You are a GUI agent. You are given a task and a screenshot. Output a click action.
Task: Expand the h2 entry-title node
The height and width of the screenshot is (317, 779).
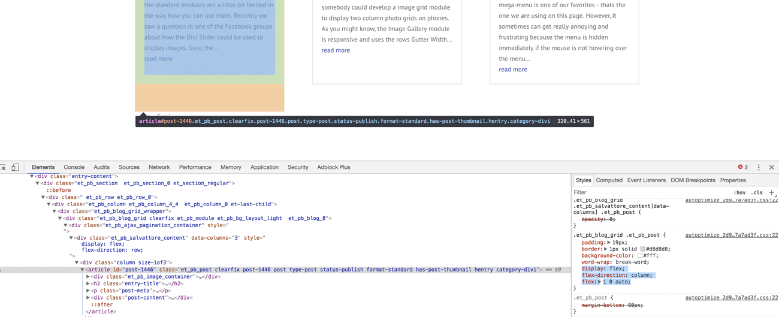point(88,283)
